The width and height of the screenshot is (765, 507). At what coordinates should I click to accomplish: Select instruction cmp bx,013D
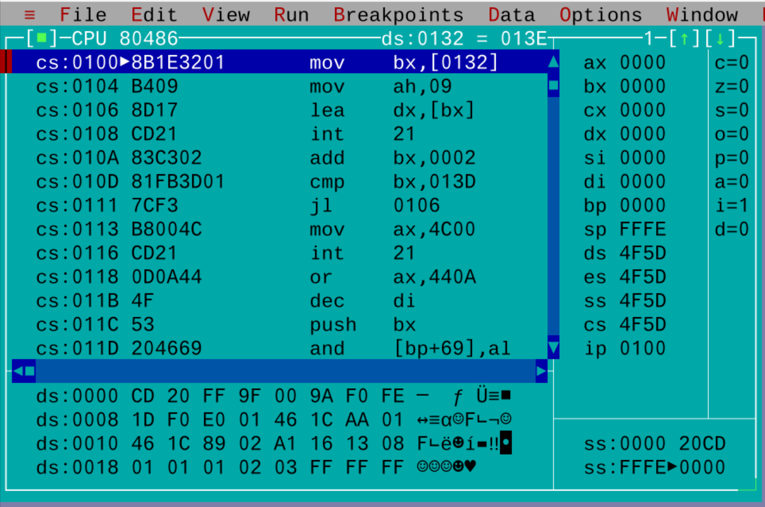click(280, 181)
